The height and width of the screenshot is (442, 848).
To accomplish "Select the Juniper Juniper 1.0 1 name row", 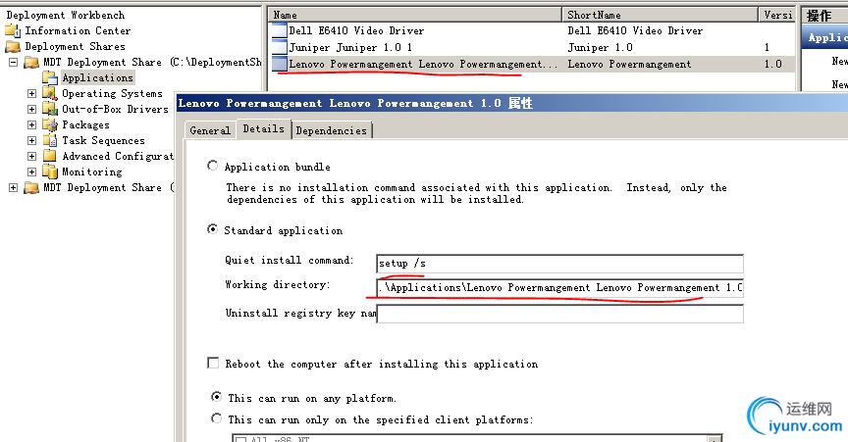I will point(350,48).
